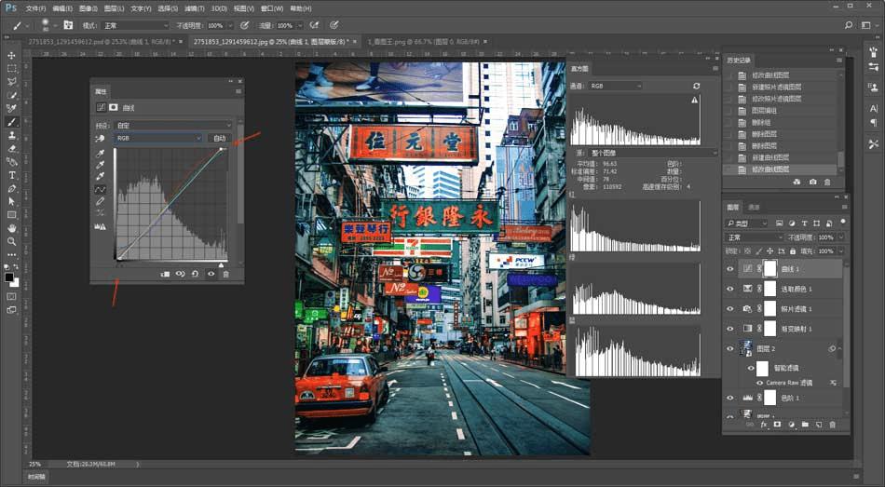Hide the 色阶 1 layer

pyautogui.click(x=729, y=398)
